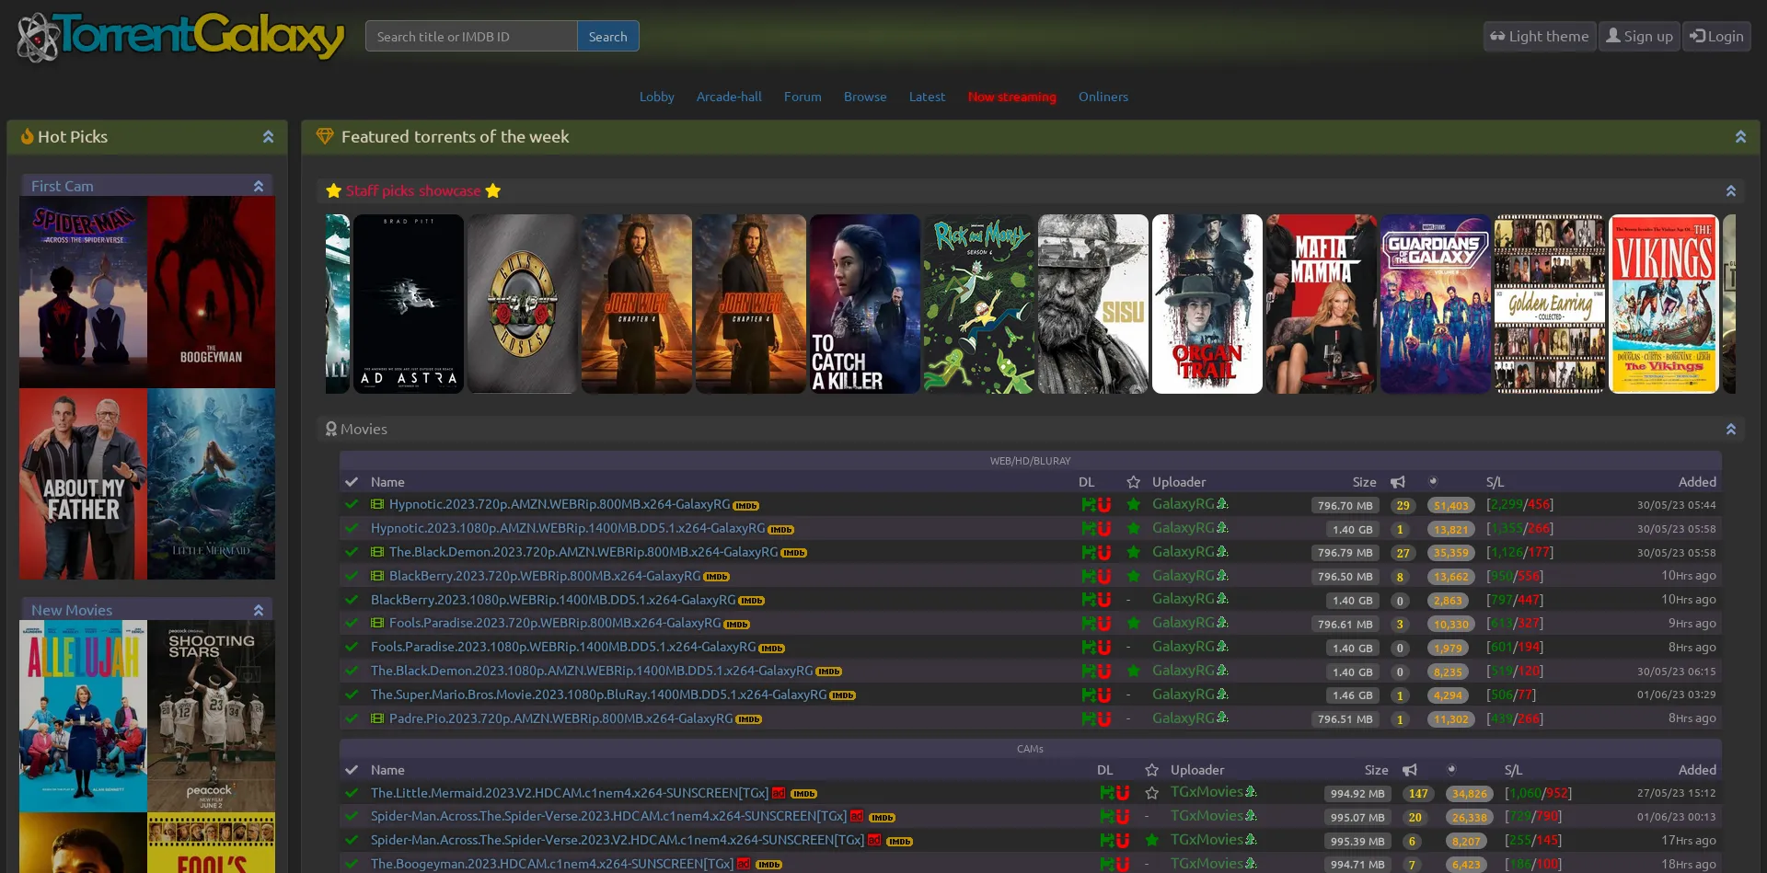This screenshot has height=873, width=1767.
Task: Click the diamond icon beside Featured torrents
Action: point(325,136)
